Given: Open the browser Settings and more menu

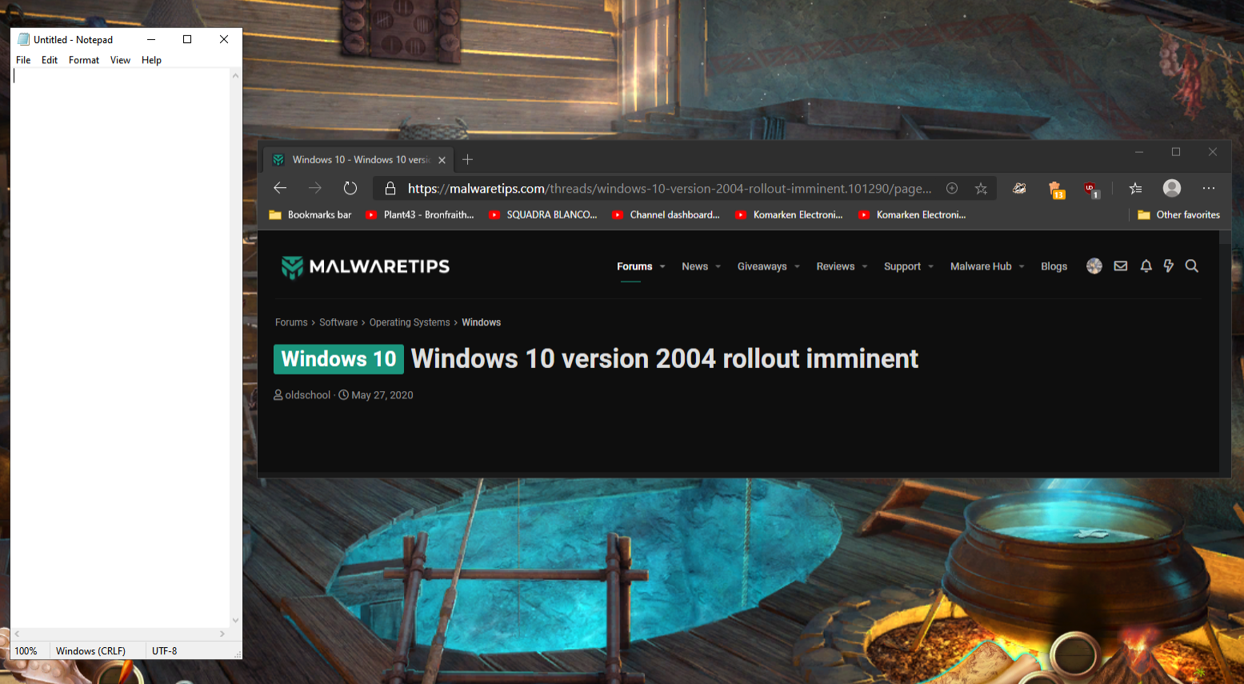Looking at the screenshot, I should 1209,188.
